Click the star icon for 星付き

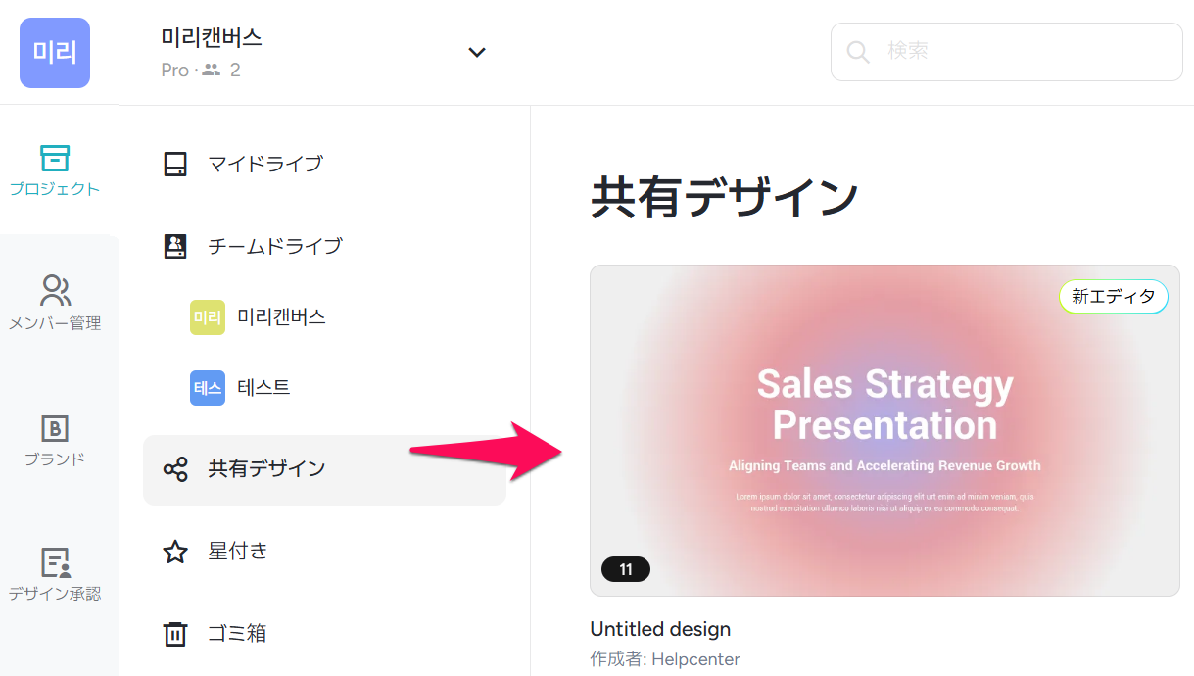point(175,552)
